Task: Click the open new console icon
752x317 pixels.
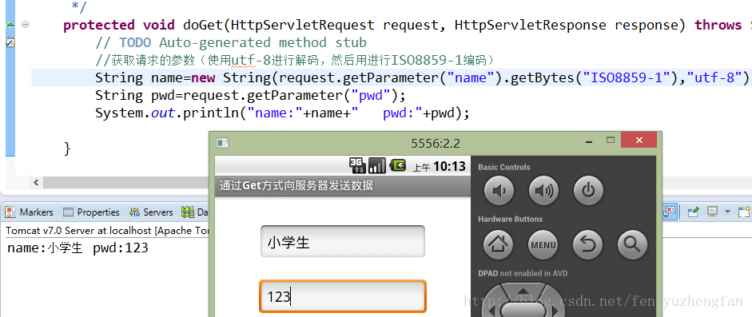Action: [743, 211]
